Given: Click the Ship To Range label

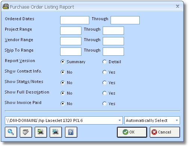Looking at the screenshot, I should coord(19,50).
